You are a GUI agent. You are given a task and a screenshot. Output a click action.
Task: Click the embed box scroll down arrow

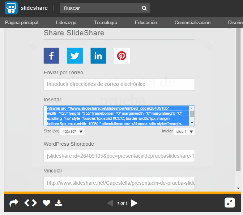point(192,123)
